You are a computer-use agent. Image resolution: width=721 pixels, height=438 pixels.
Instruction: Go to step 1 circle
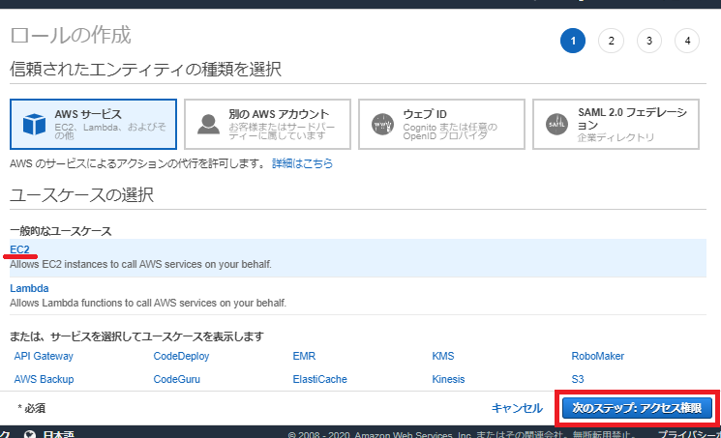coord(573,41)
